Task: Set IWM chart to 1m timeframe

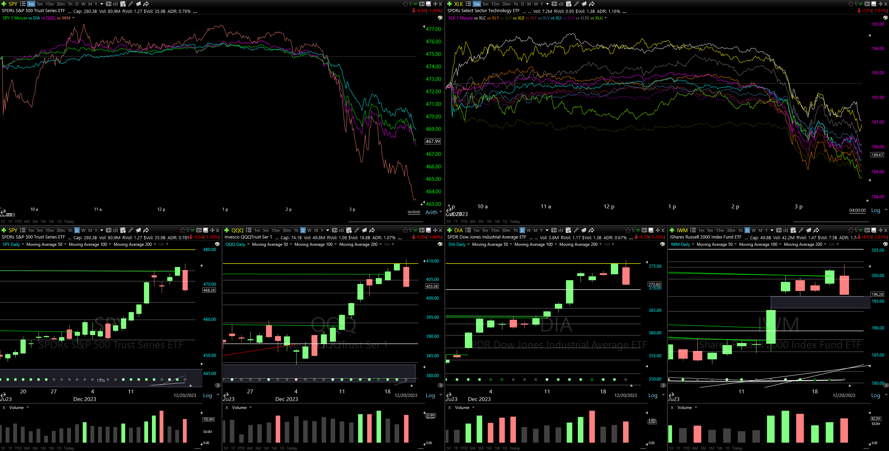Action: pos(701,230)
